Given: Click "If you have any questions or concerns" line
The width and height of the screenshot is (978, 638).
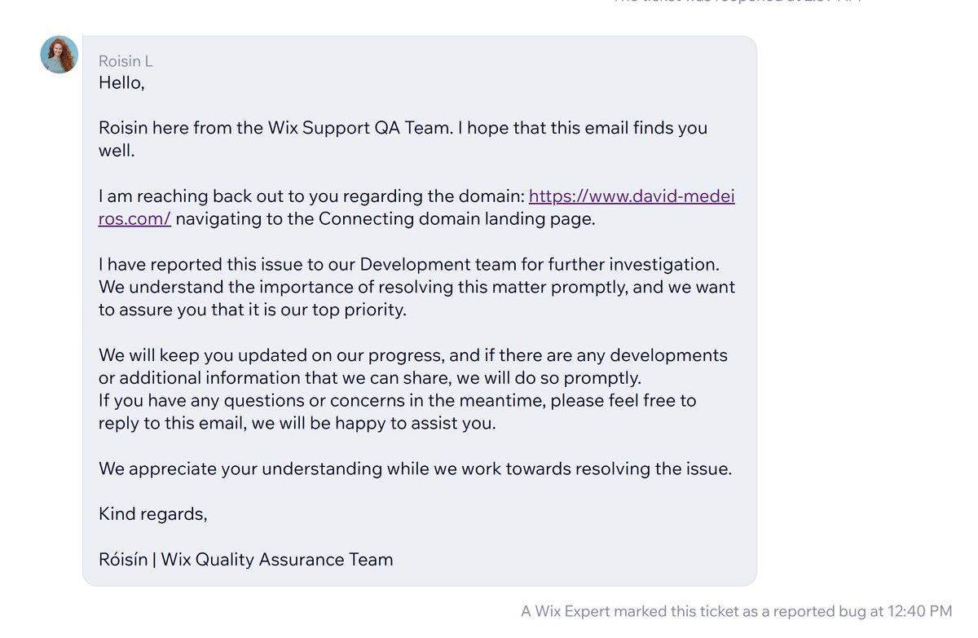Looking at the screenshot, I should pos(398,401).
